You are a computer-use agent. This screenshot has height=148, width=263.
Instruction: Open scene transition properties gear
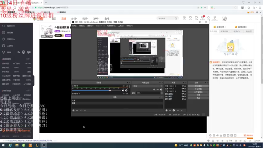click(x=161, y=89)
